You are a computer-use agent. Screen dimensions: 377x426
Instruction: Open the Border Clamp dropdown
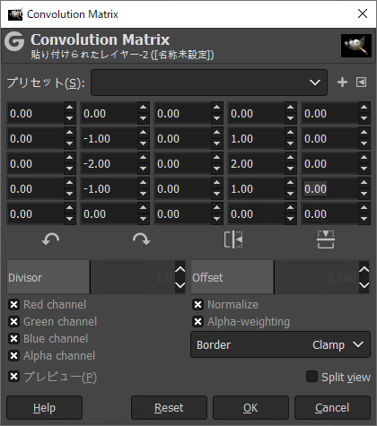pos(280,344)
